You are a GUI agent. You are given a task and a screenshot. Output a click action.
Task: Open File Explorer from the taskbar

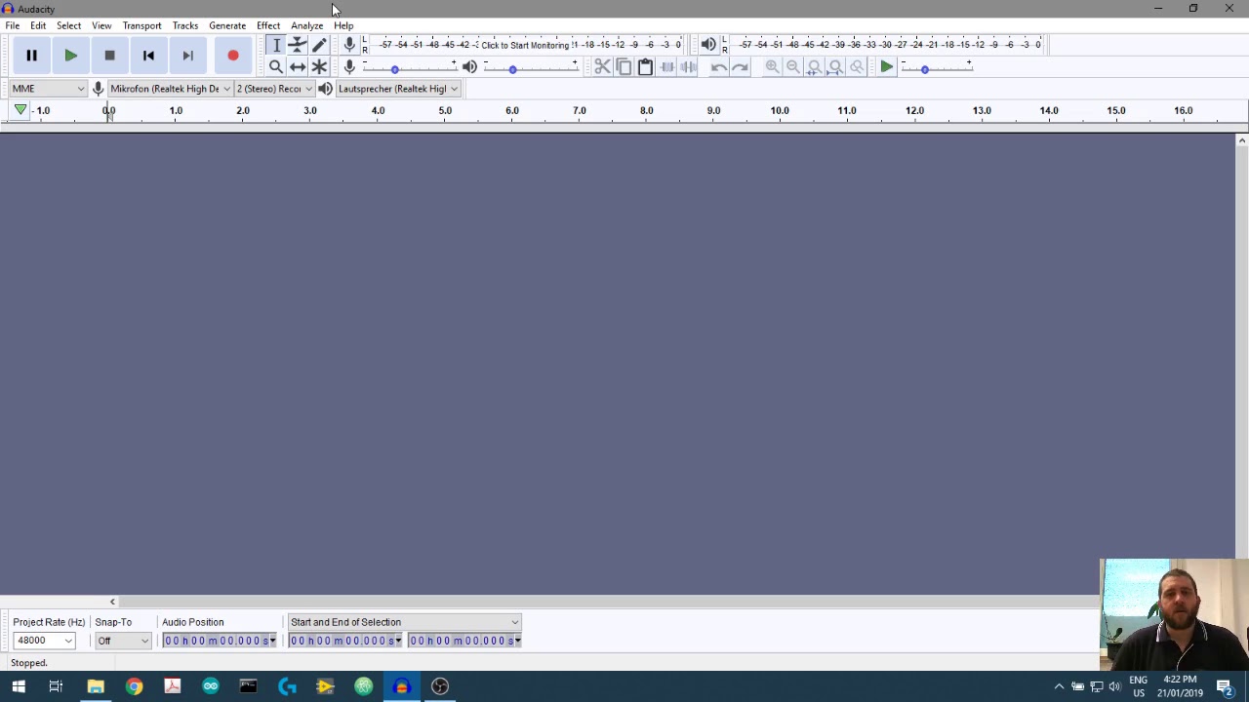[96, 686]
